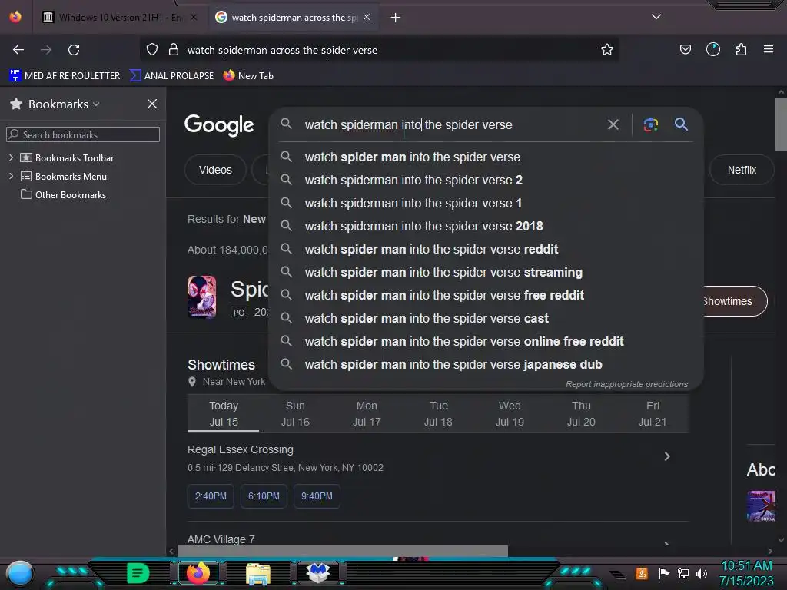Select the Fri Jul 21 showtimes tab

[653, 413]
